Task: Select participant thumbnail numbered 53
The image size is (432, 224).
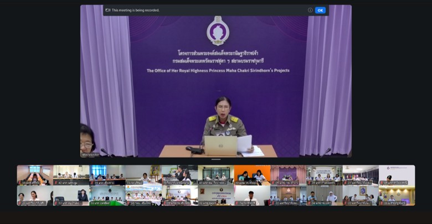Action: (x=71, y=195)
